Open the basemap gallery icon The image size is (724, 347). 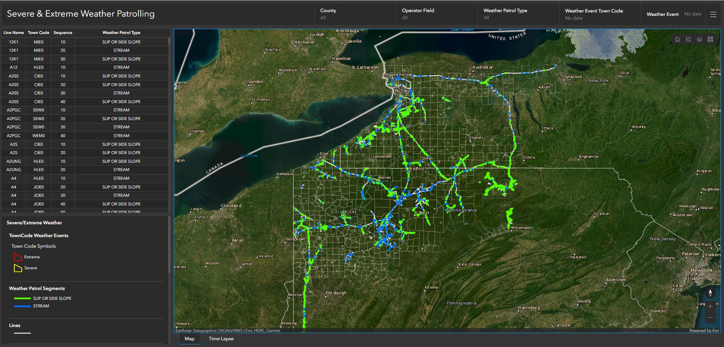[x=710, y=39]
